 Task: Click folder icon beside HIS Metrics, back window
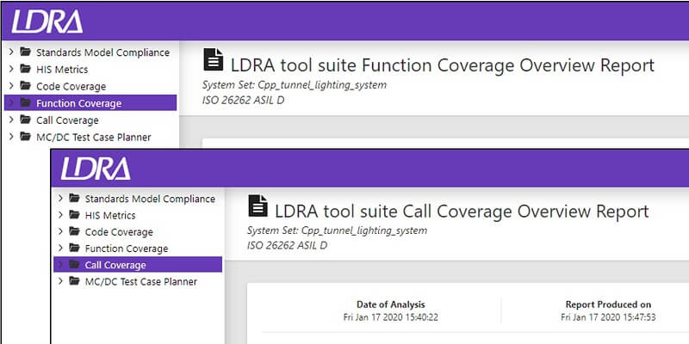click(26, 70)
